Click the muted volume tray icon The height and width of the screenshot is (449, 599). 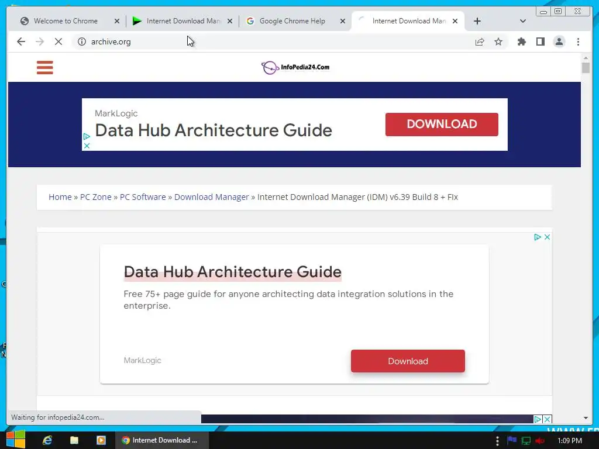click(540, 441)
